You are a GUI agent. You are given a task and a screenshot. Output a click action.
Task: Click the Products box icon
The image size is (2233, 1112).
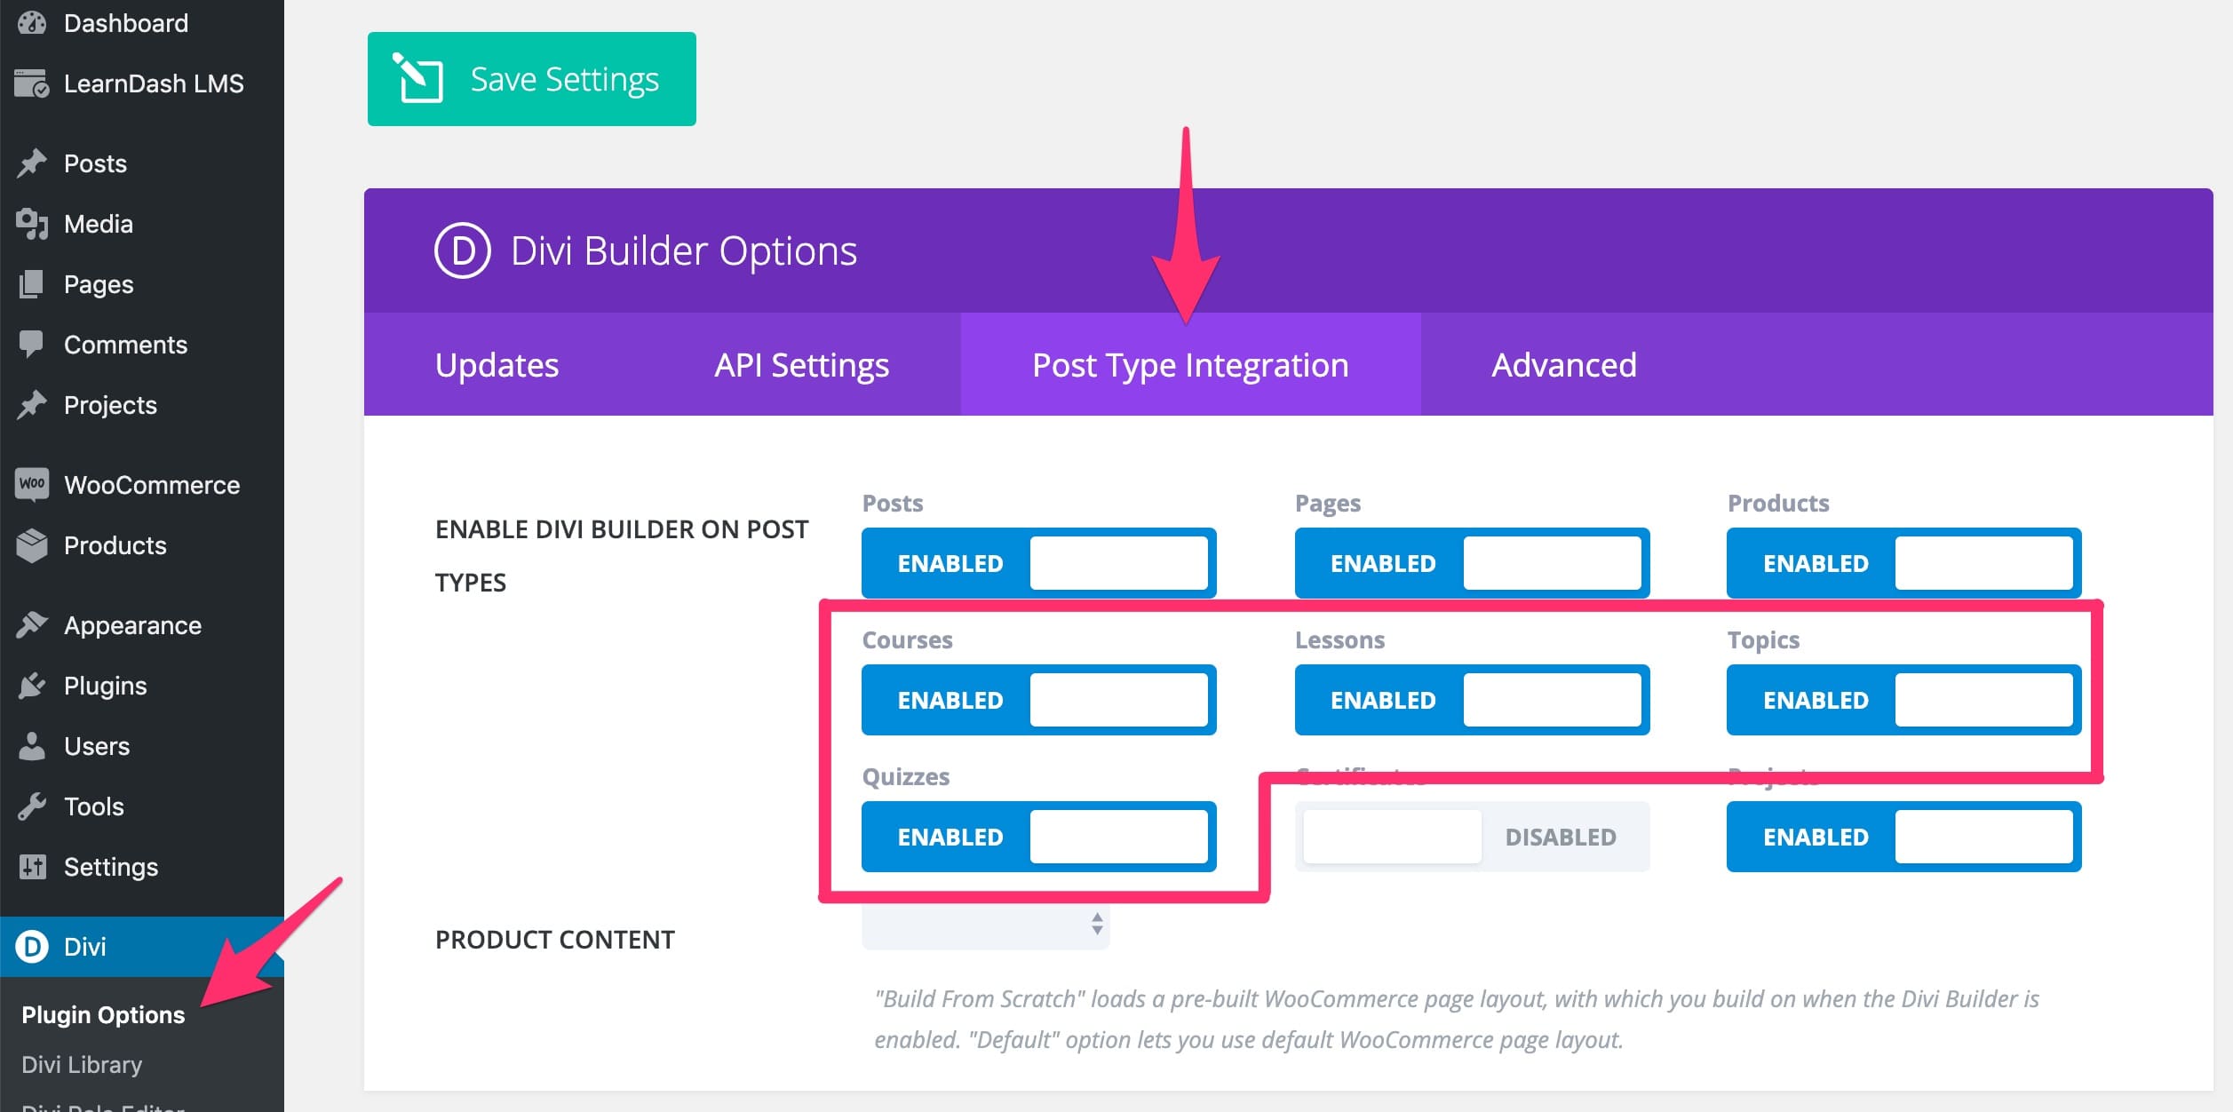coord(32,545)
